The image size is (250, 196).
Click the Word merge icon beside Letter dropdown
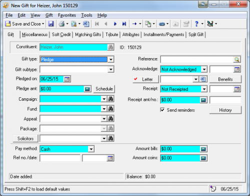[x=203, y=79]
